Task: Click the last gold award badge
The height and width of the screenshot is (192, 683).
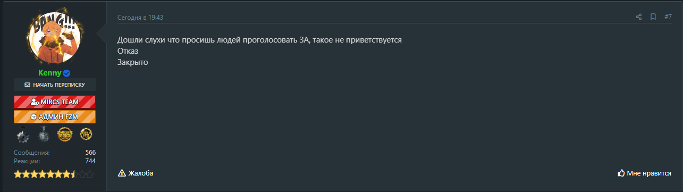Action: [x=86, y=135]
